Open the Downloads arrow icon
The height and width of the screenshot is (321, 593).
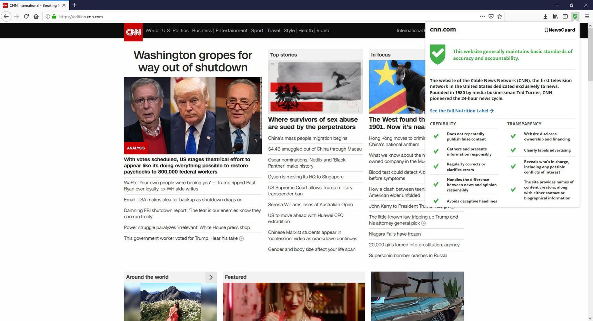coord(545,16)
